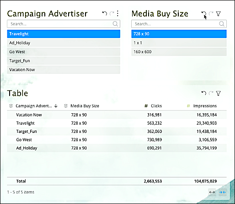The height and width of the screenshot is (204, 235).
Task: Sort by Campaign Advertiser column header
Action: coord(34,106)
